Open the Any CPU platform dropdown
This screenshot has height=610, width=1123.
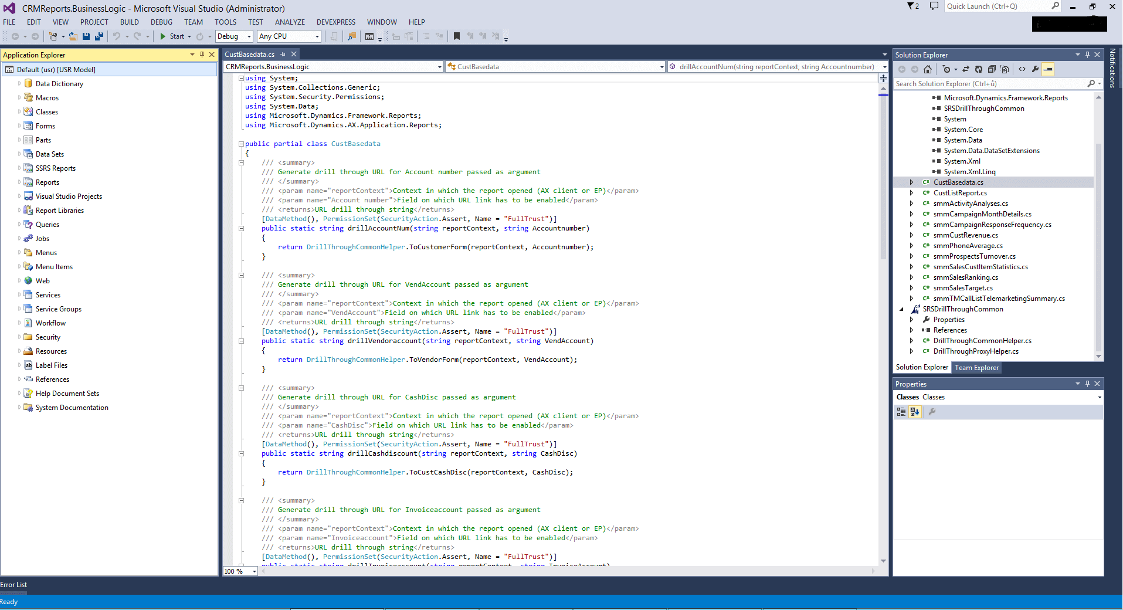tap(289, 36)
